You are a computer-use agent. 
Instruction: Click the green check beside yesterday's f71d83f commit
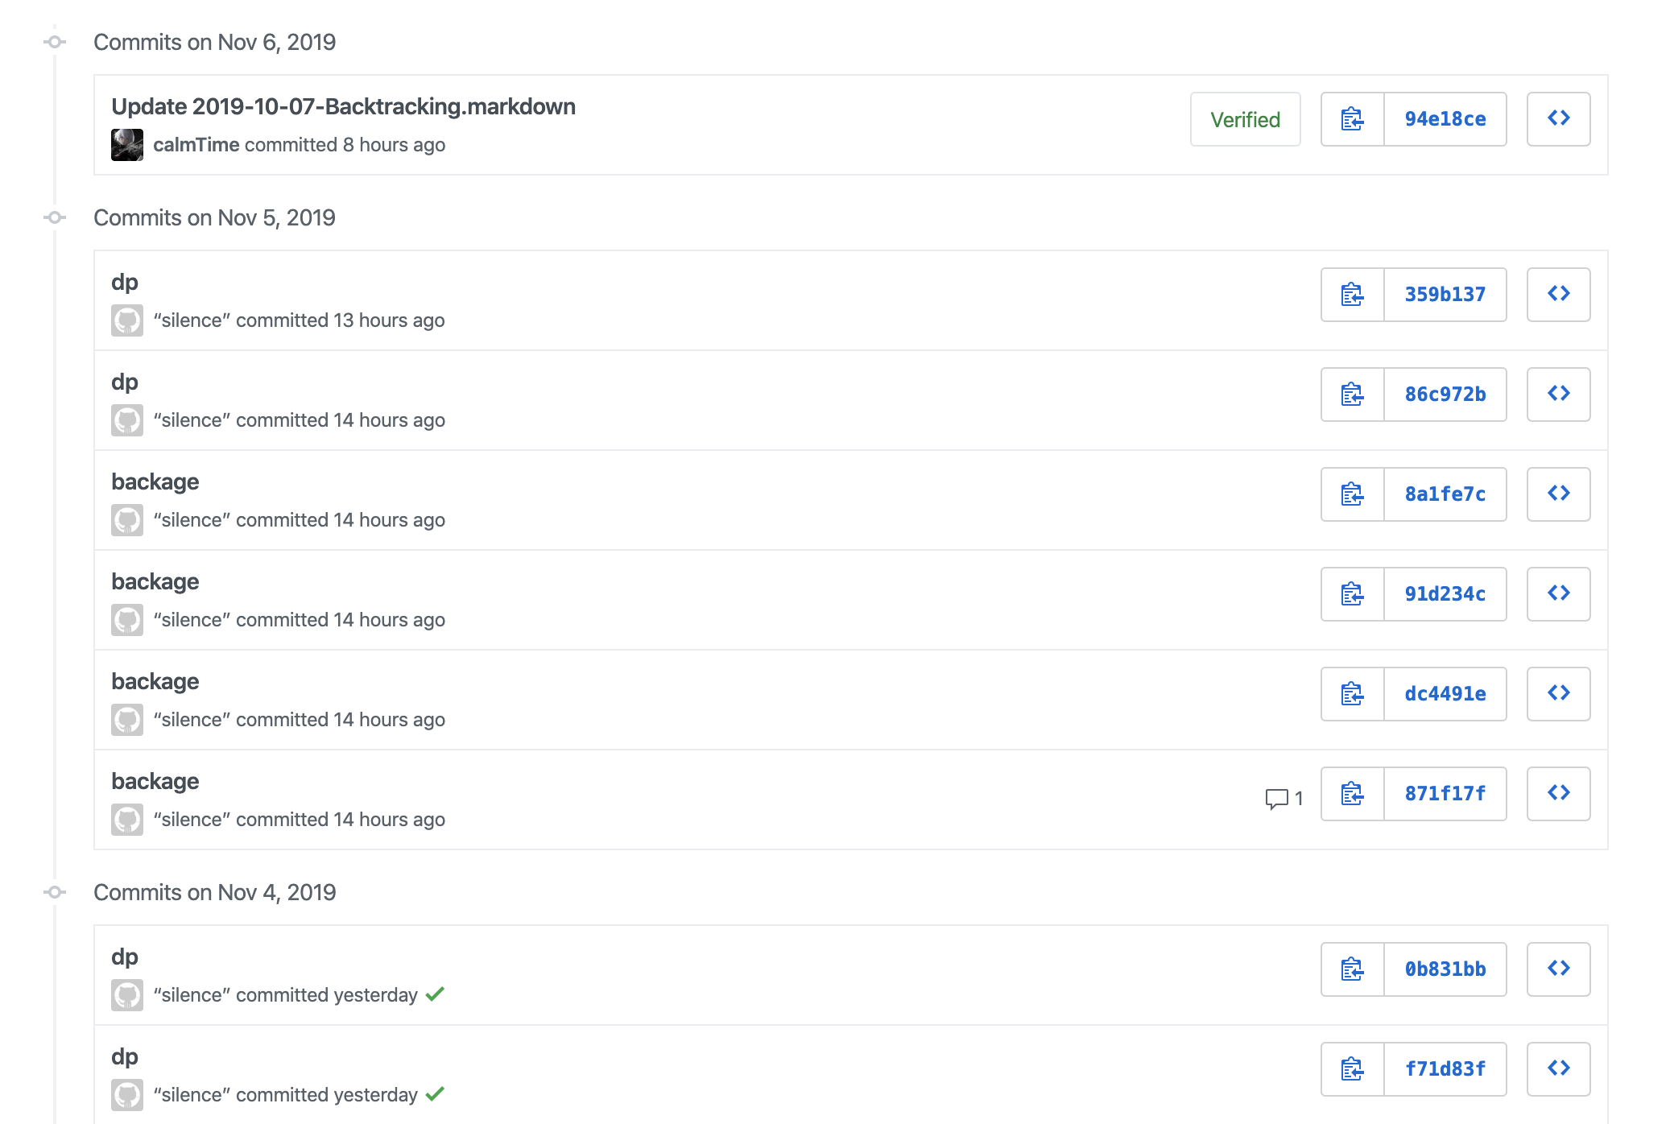(x=435, y=1094)
